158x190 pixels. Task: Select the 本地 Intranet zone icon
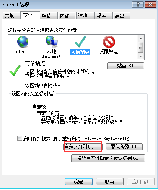coord(52,41)
